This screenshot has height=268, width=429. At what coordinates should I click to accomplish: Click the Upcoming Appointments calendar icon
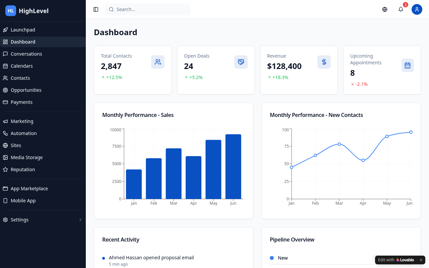408,65
